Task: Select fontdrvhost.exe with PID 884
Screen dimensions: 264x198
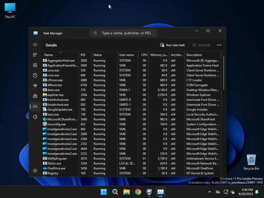Action: (x=131, y=100)
